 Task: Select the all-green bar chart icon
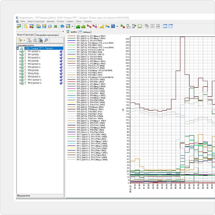point(78,26)
